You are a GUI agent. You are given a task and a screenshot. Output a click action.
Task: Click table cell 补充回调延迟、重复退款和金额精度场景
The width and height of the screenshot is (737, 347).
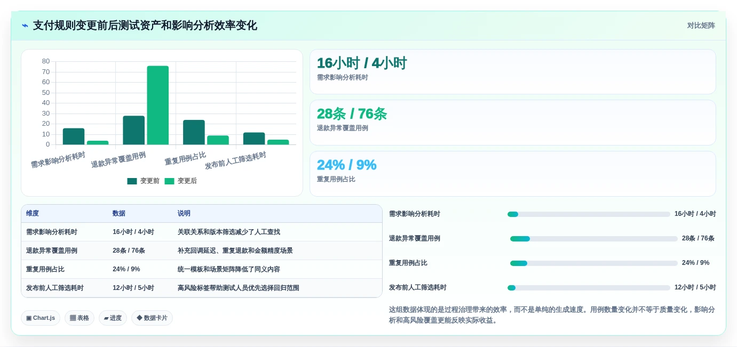click(278, 251)
